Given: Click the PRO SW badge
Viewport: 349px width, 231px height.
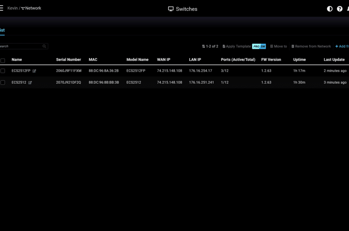Looking at the screenshot, I should tap(259, 46).
